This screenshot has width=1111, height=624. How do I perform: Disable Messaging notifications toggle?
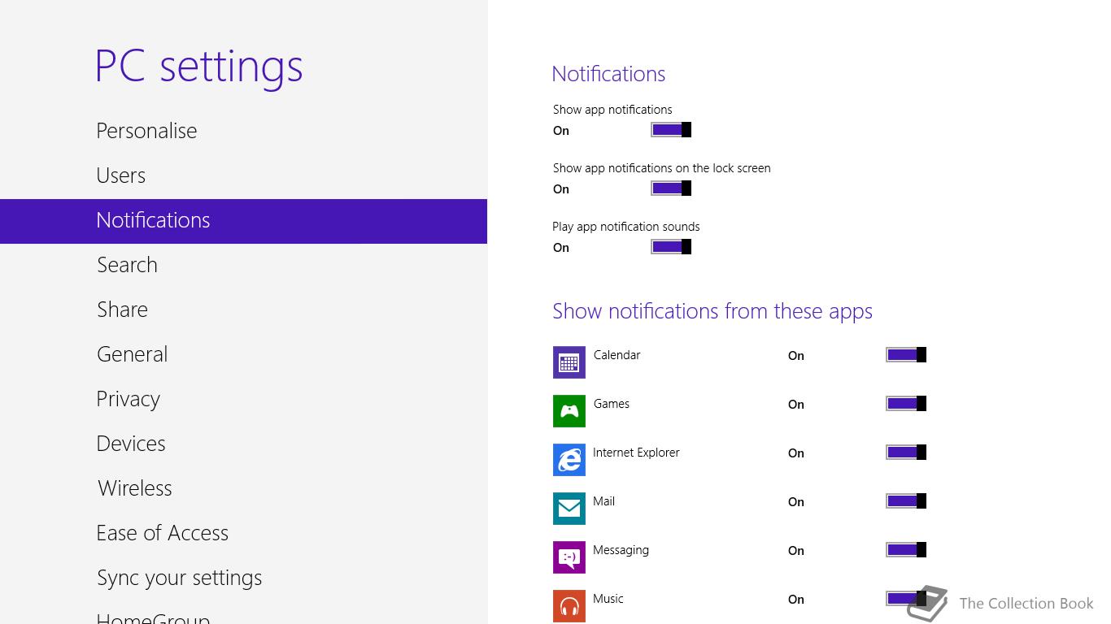pos(906,550)
